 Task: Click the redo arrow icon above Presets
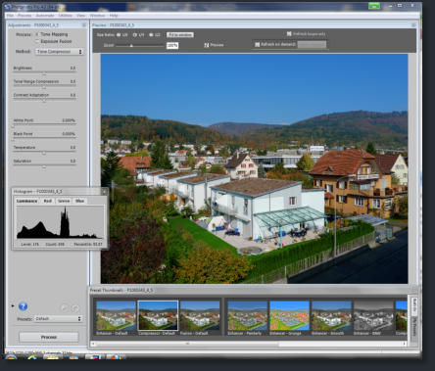click(x=75, y=307)
